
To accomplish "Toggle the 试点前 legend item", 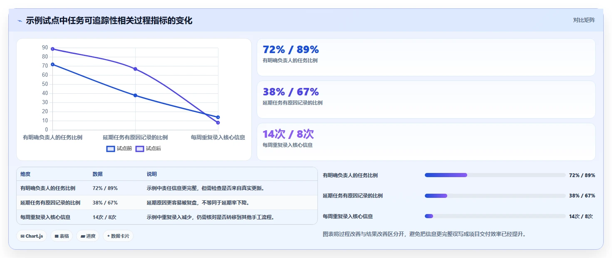I will [119, 148].
